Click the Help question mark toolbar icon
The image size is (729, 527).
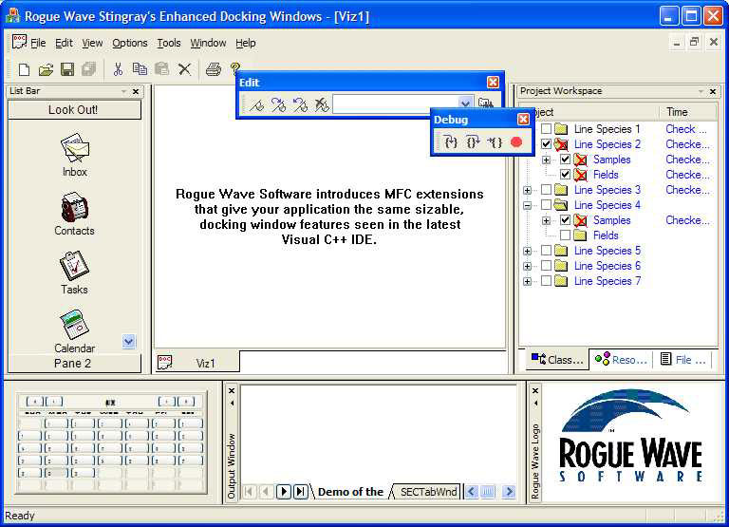pyautogui.click(x=235, y=68)
